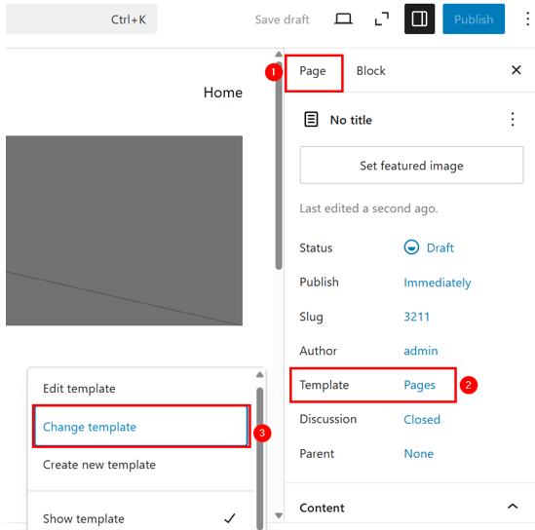Open page actions menu next to No title
Screen dimensions: 535x530
tap(513, 120)
